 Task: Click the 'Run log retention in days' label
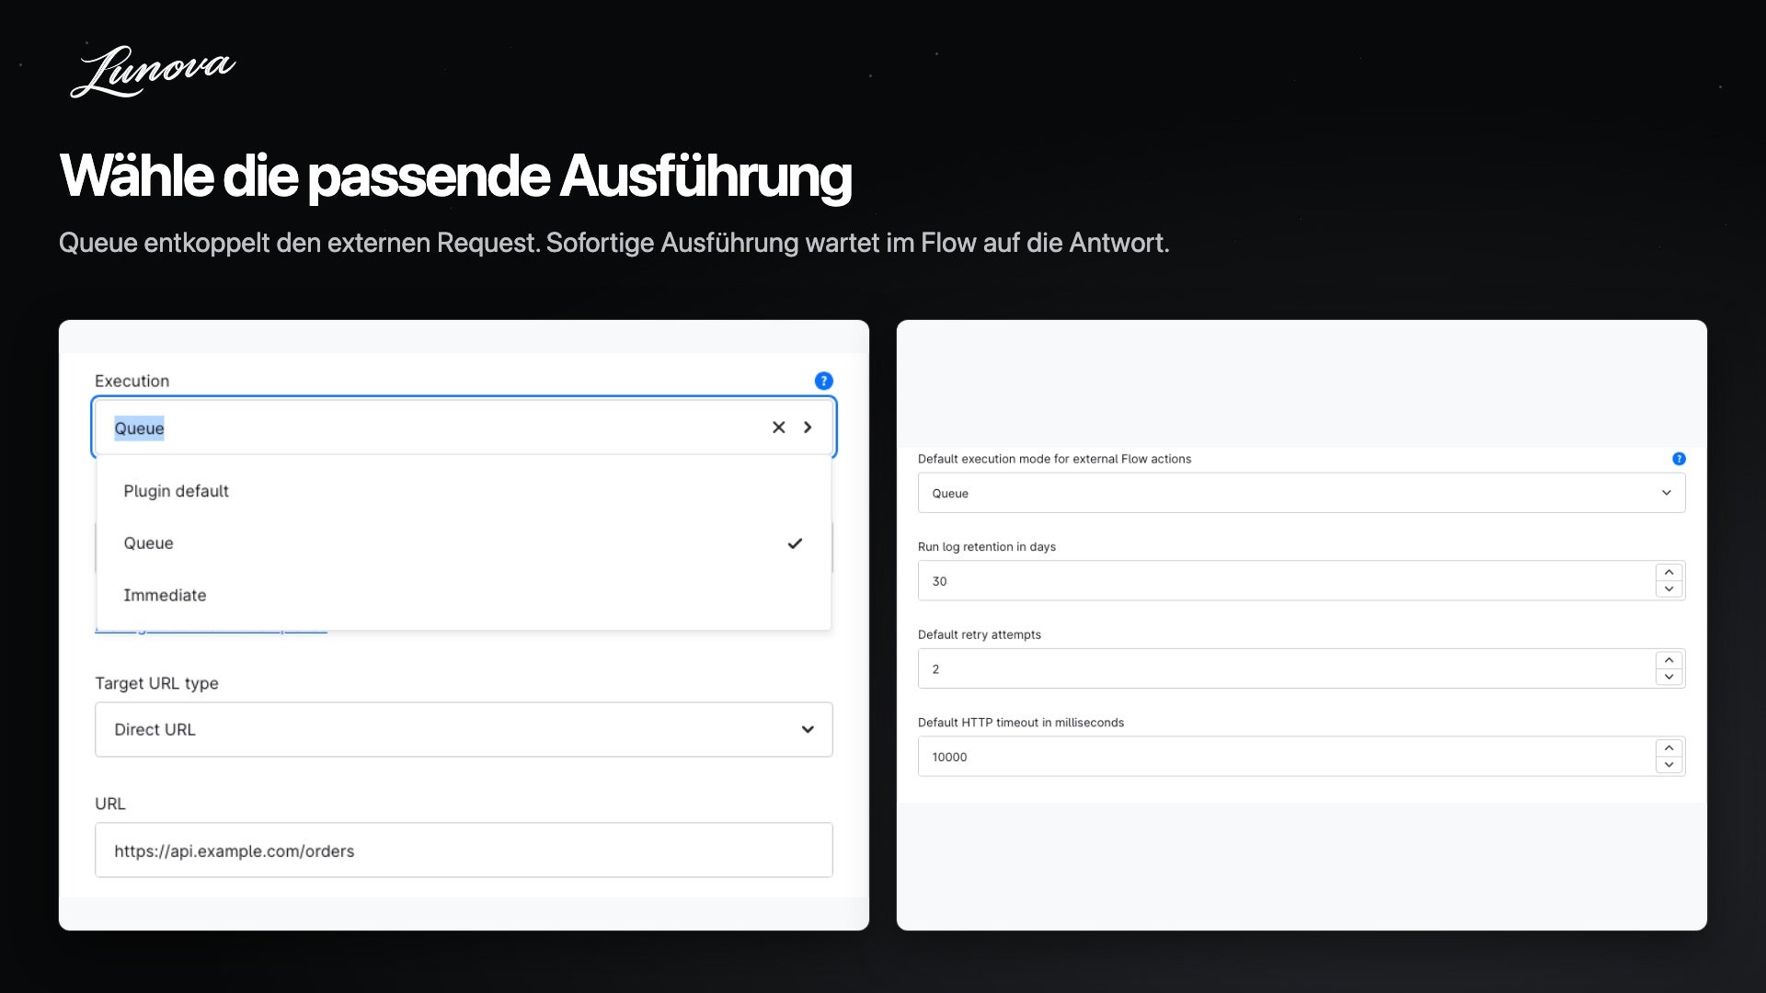click(x=986, y=547)
